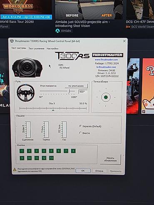This screenshot has width=154, height=205.
Task: Click the rotation angle 900° input field
Action: (x=83, y=91)
